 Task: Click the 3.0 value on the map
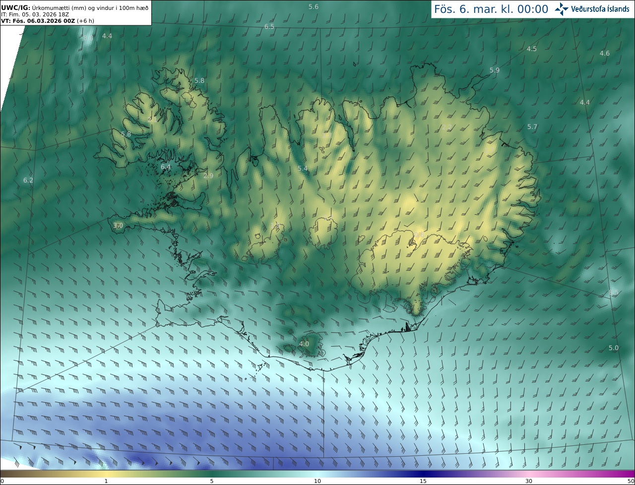tap(118, 225)
